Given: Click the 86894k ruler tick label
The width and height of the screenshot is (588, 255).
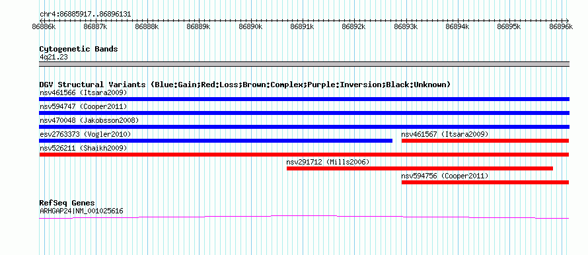Looking at the screenshot, I should tap(457, 26).
